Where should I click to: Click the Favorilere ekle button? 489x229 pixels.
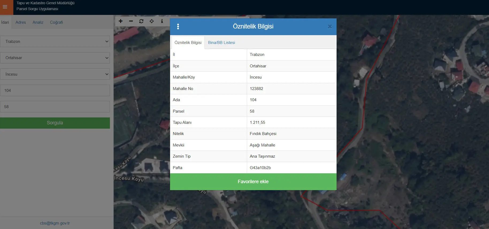253,182
